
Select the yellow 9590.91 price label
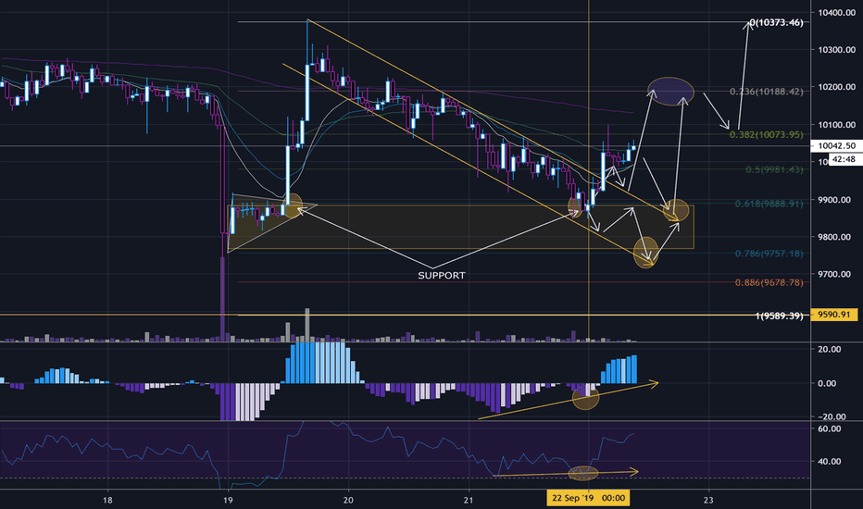833,316
